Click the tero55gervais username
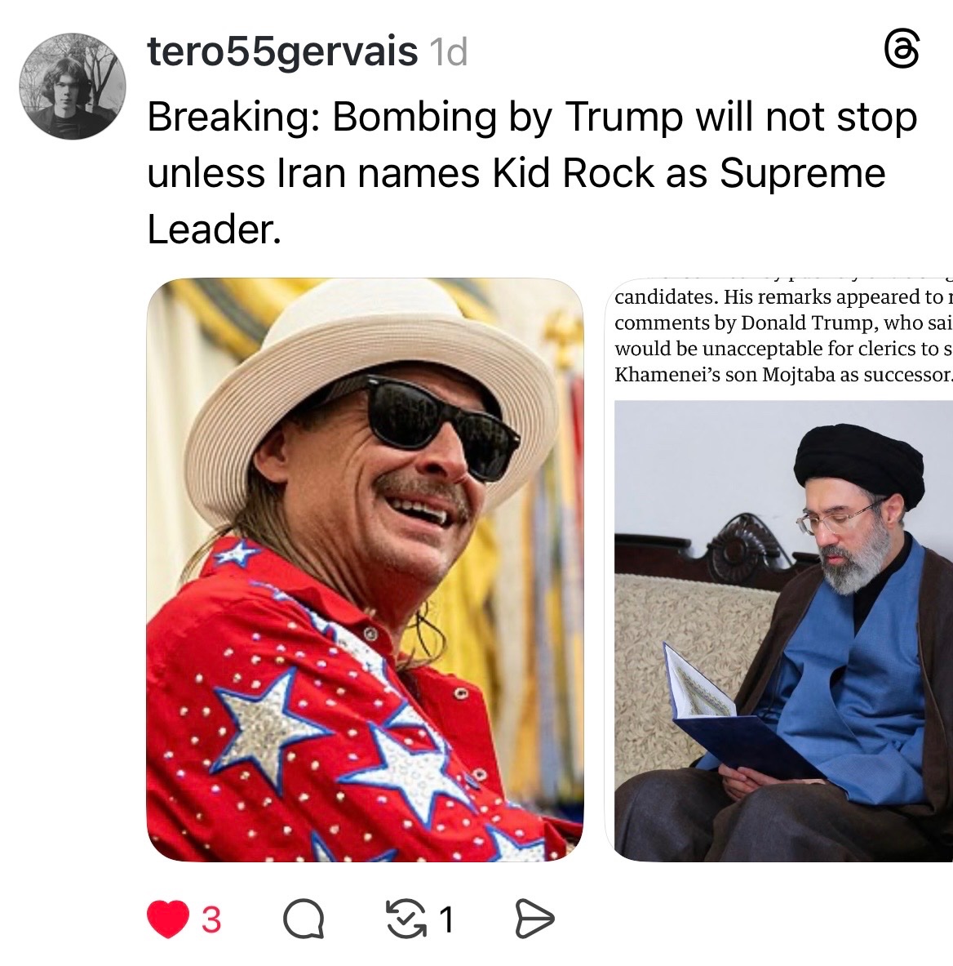Screen dimensions: 953x966 282,51
